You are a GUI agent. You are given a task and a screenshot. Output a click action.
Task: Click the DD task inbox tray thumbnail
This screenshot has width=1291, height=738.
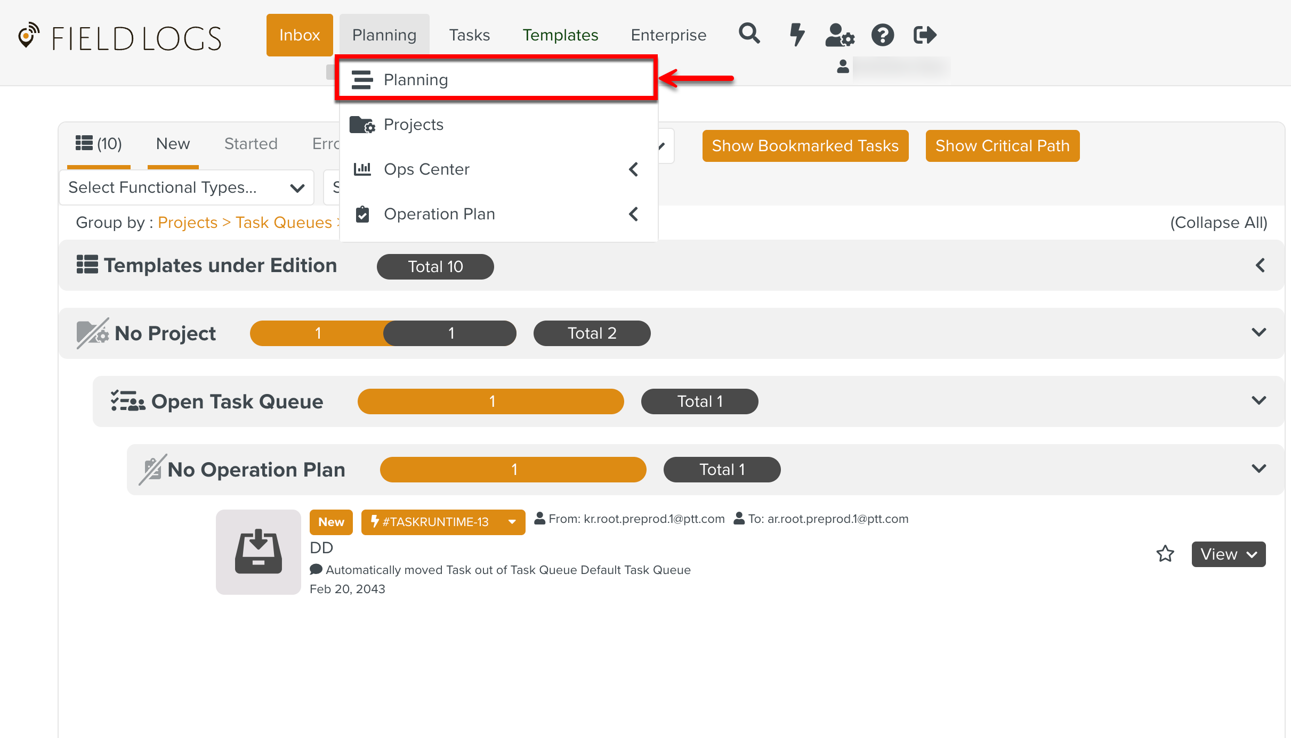(259, 552)
